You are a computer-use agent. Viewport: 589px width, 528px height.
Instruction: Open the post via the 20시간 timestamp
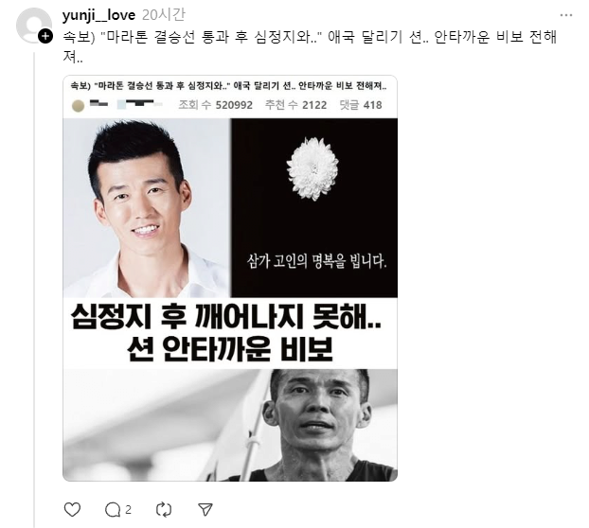tap(164, 15)
